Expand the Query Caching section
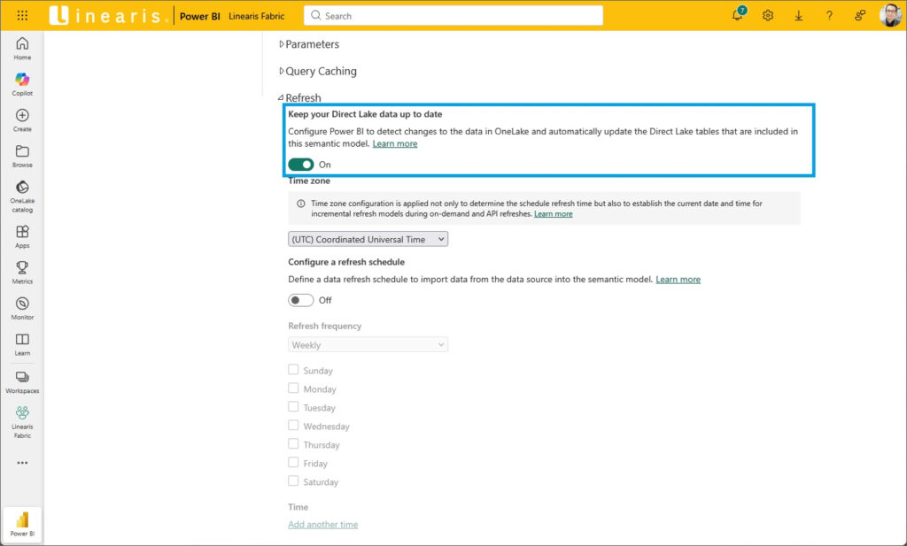Image resolution: width=907 pixels, height=546 pixels. (319, 72)
